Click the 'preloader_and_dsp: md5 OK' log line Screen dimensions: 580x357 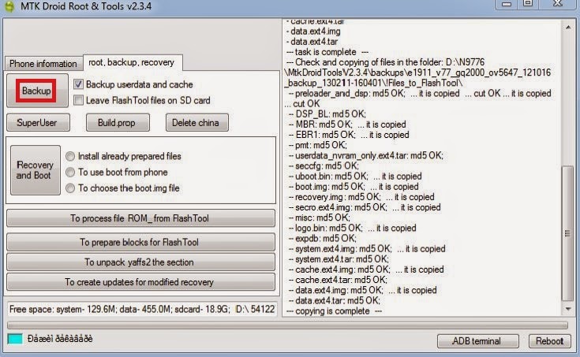[418, 99]
